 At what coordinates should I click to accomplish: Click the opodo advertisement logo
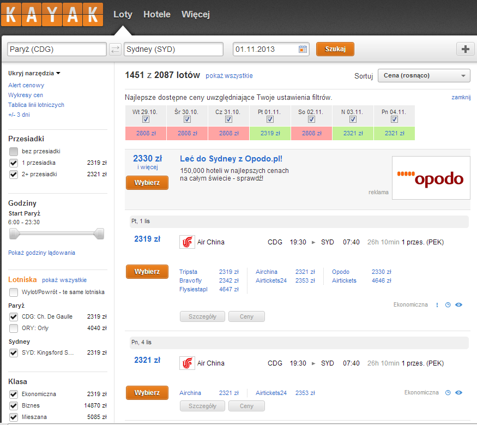point(431,178)
